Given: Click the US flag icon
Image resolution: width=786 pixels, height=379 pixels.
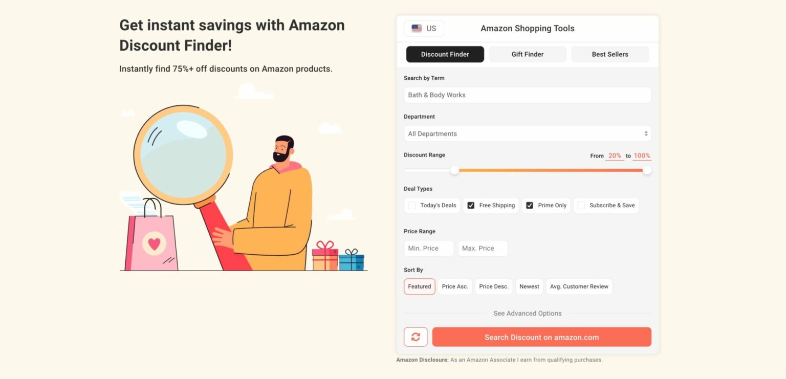Looking at the screenshot, I should click(x=417, y=29).
